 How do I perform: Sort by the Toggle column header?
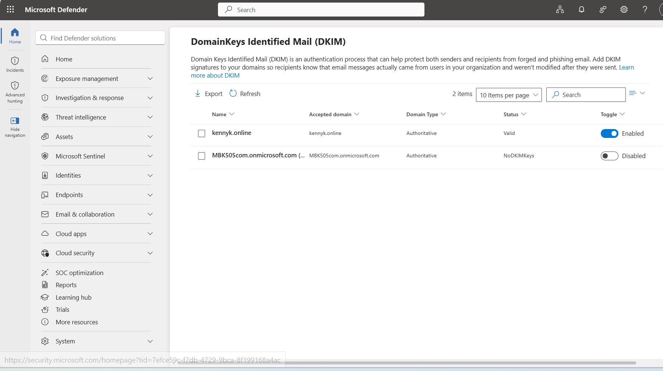[613, 114]
